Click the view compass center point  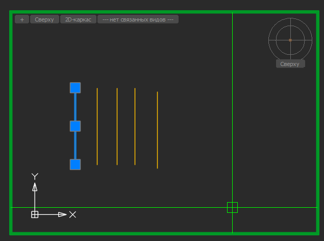click(x=290, y=40)
